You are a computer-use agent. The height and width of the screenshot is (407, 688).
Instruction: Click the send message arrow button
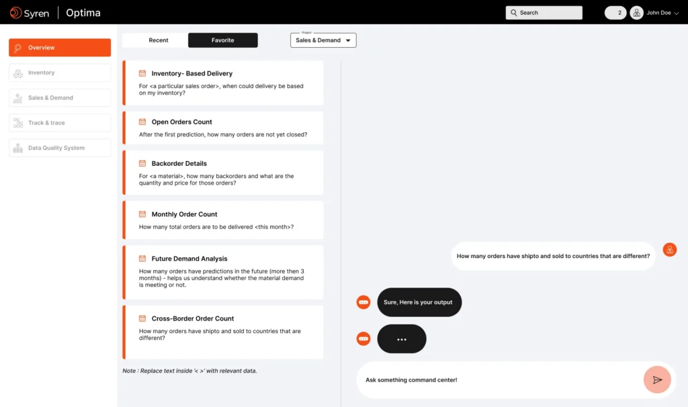(x=656, y=379)
